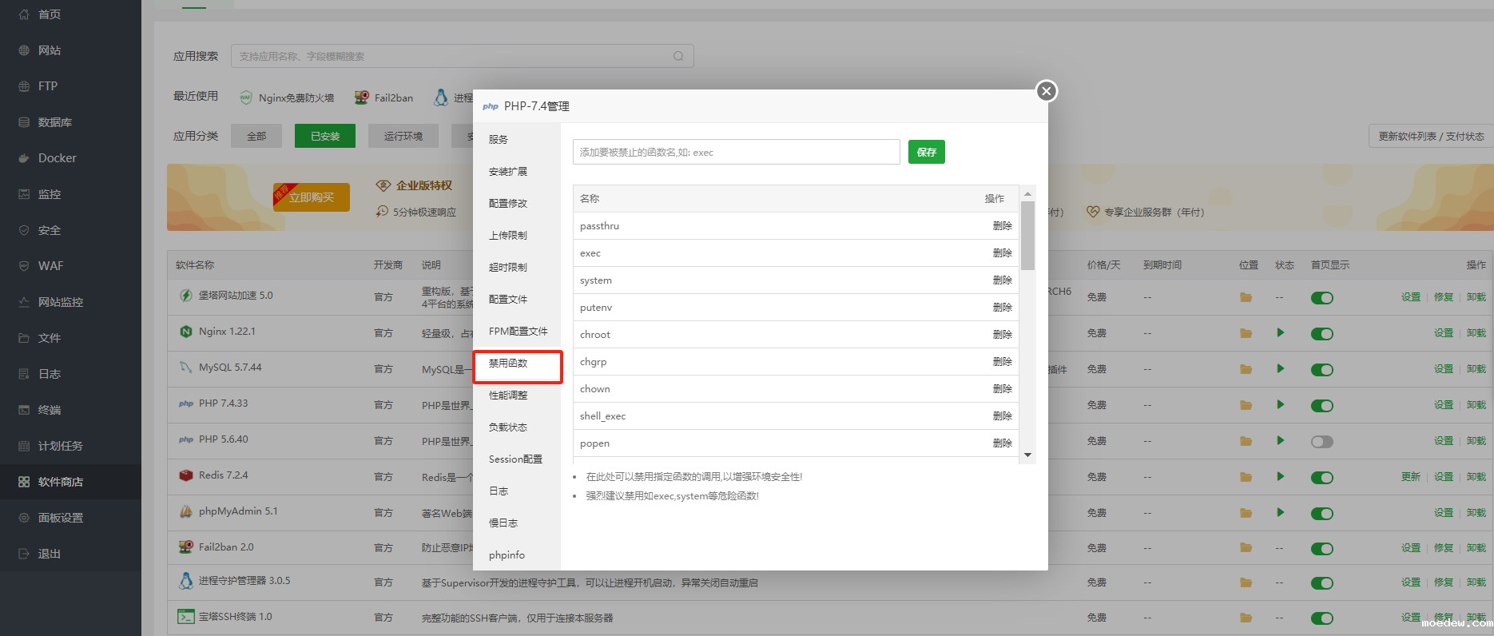Focus the disabled function name input field

[736, 152]
